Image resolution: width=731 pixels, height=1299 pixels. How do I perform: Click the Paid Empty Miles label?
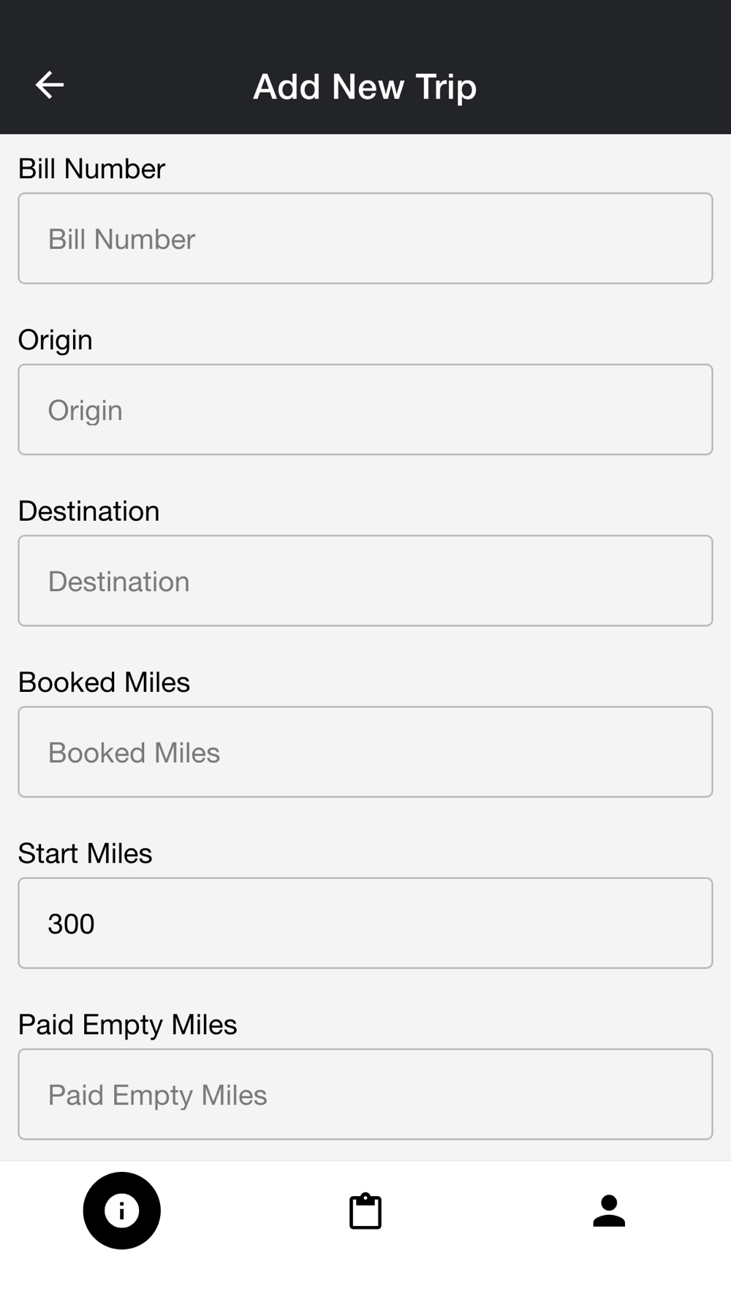pos(127,1024)
